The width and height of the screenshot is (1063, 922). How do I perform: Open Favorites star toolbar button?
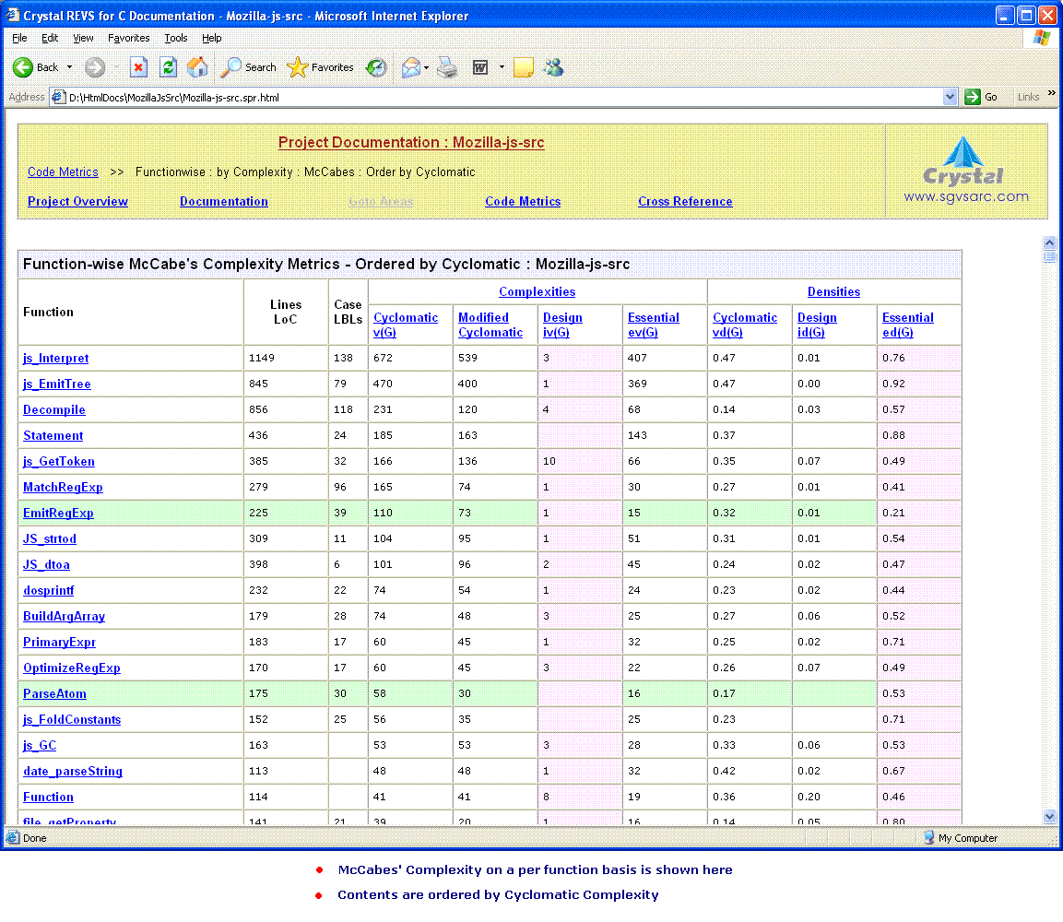coord(320,67)
